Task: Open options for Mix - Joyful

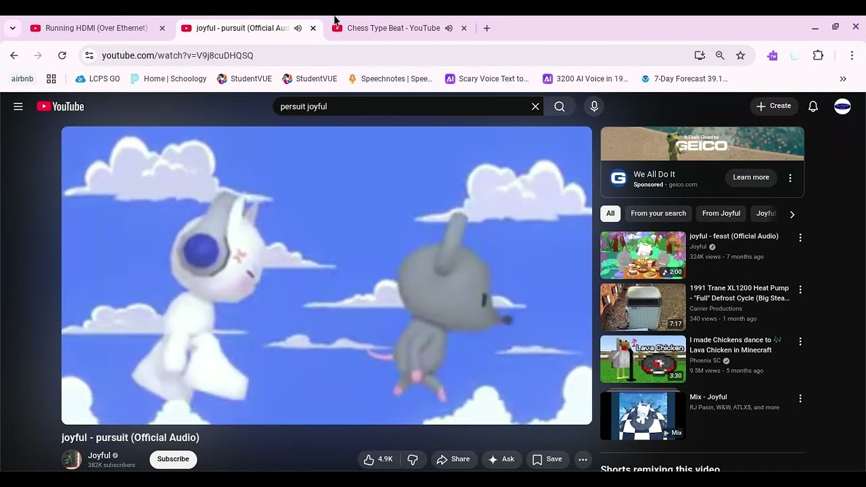Action: 800,398
